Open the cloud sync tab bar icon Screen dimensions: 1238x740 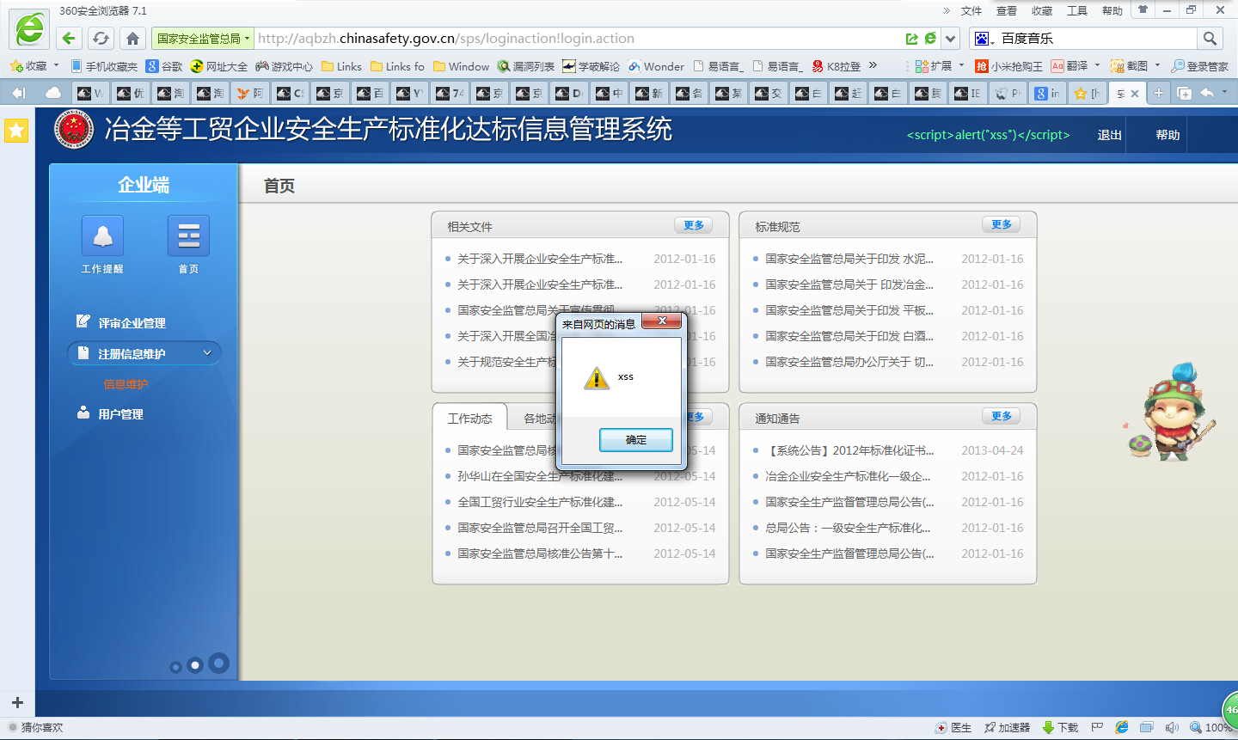tap(53, 93)
